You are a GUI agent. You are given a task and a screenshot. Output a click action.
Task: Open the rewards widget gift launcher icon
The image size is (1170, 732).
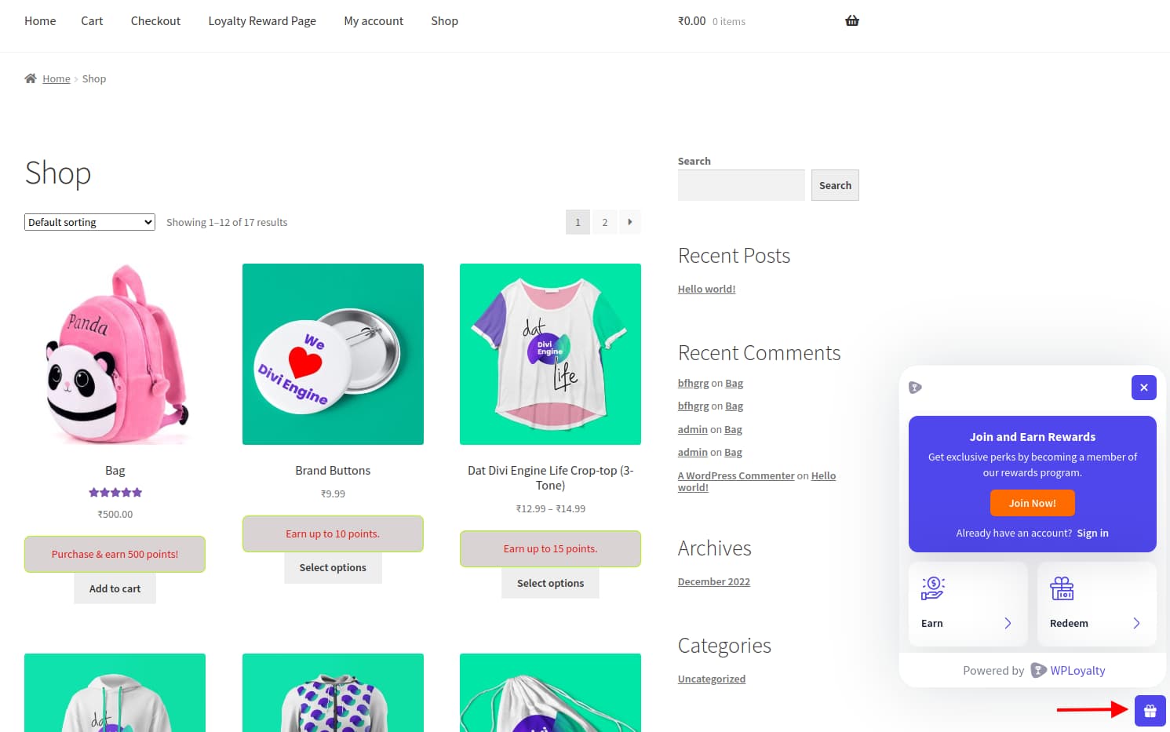[x=1150, y=710]
